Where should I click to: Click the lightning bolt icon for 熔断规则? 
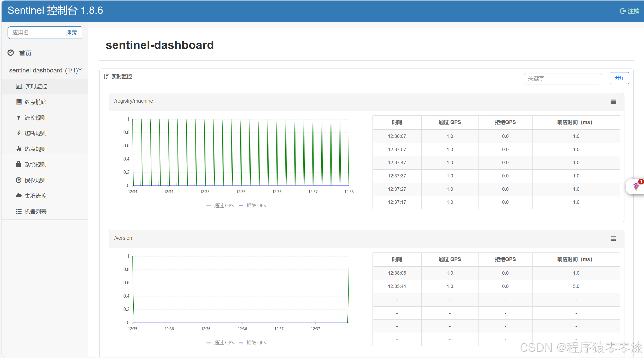pyautogui.click(x=19, y=133)
